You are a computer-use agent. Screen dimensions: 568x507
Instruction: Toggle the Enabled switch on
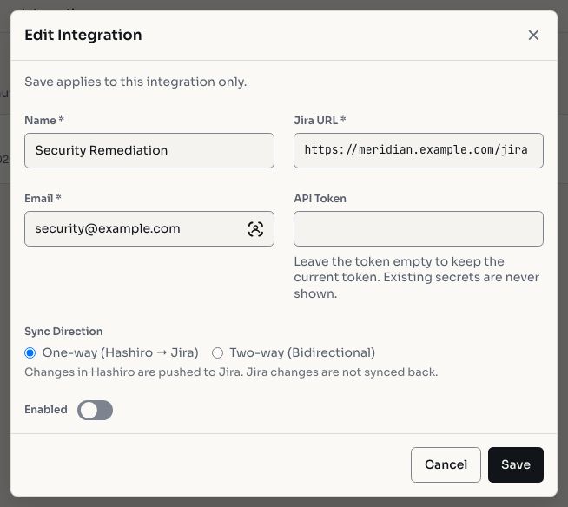pyautogui.click(x=95, y=410)
